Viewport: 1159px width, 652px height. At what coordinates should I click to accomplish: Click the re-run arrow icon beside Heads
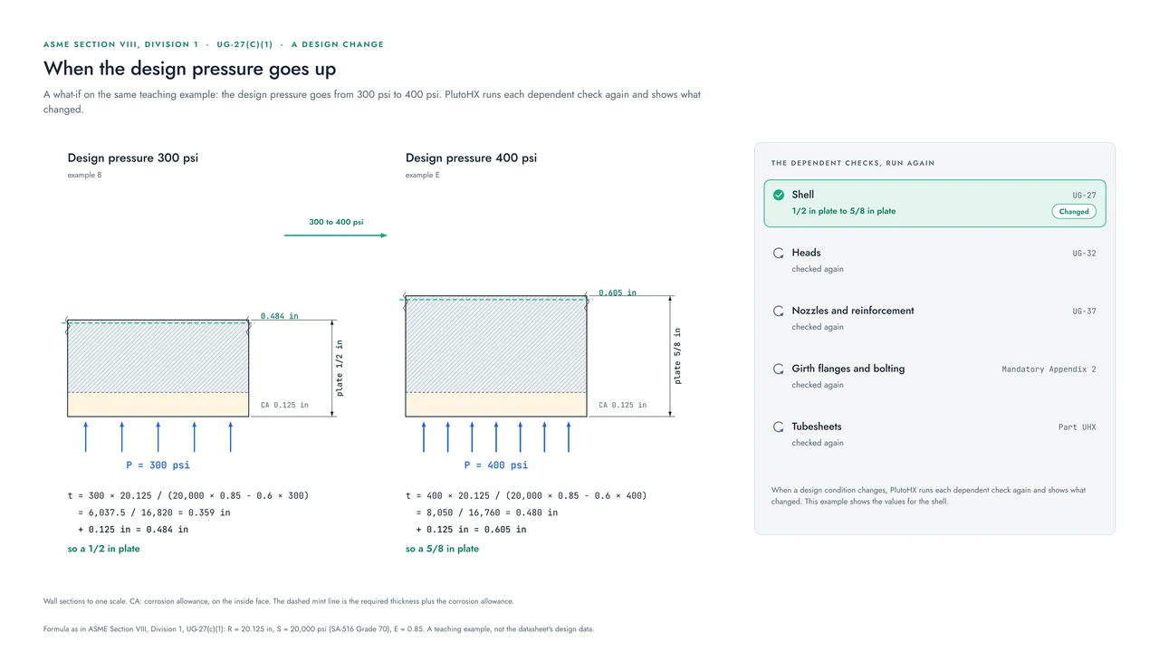click(x=778, y=253)
